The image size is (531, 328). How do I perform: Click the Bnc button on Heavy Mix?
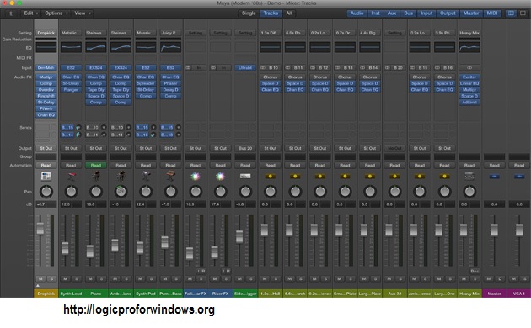pyautogui.click(x=475, y=271)
